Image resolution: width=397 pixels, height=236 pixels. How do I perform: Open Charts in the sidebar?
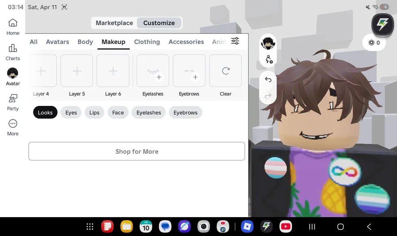pos(13,52)
